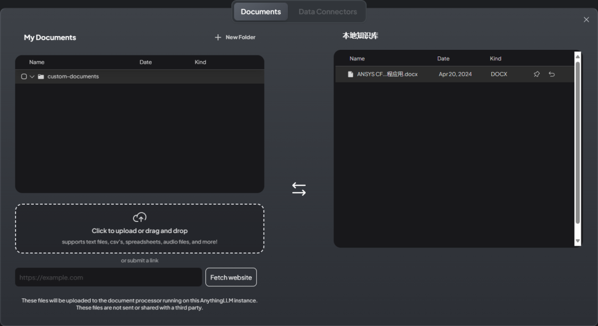Click the scroll down arrow in the workspace list
Image resolution: width=598 pixels, height=326 pixels.
pyautogui.click(x=578, y=241)
